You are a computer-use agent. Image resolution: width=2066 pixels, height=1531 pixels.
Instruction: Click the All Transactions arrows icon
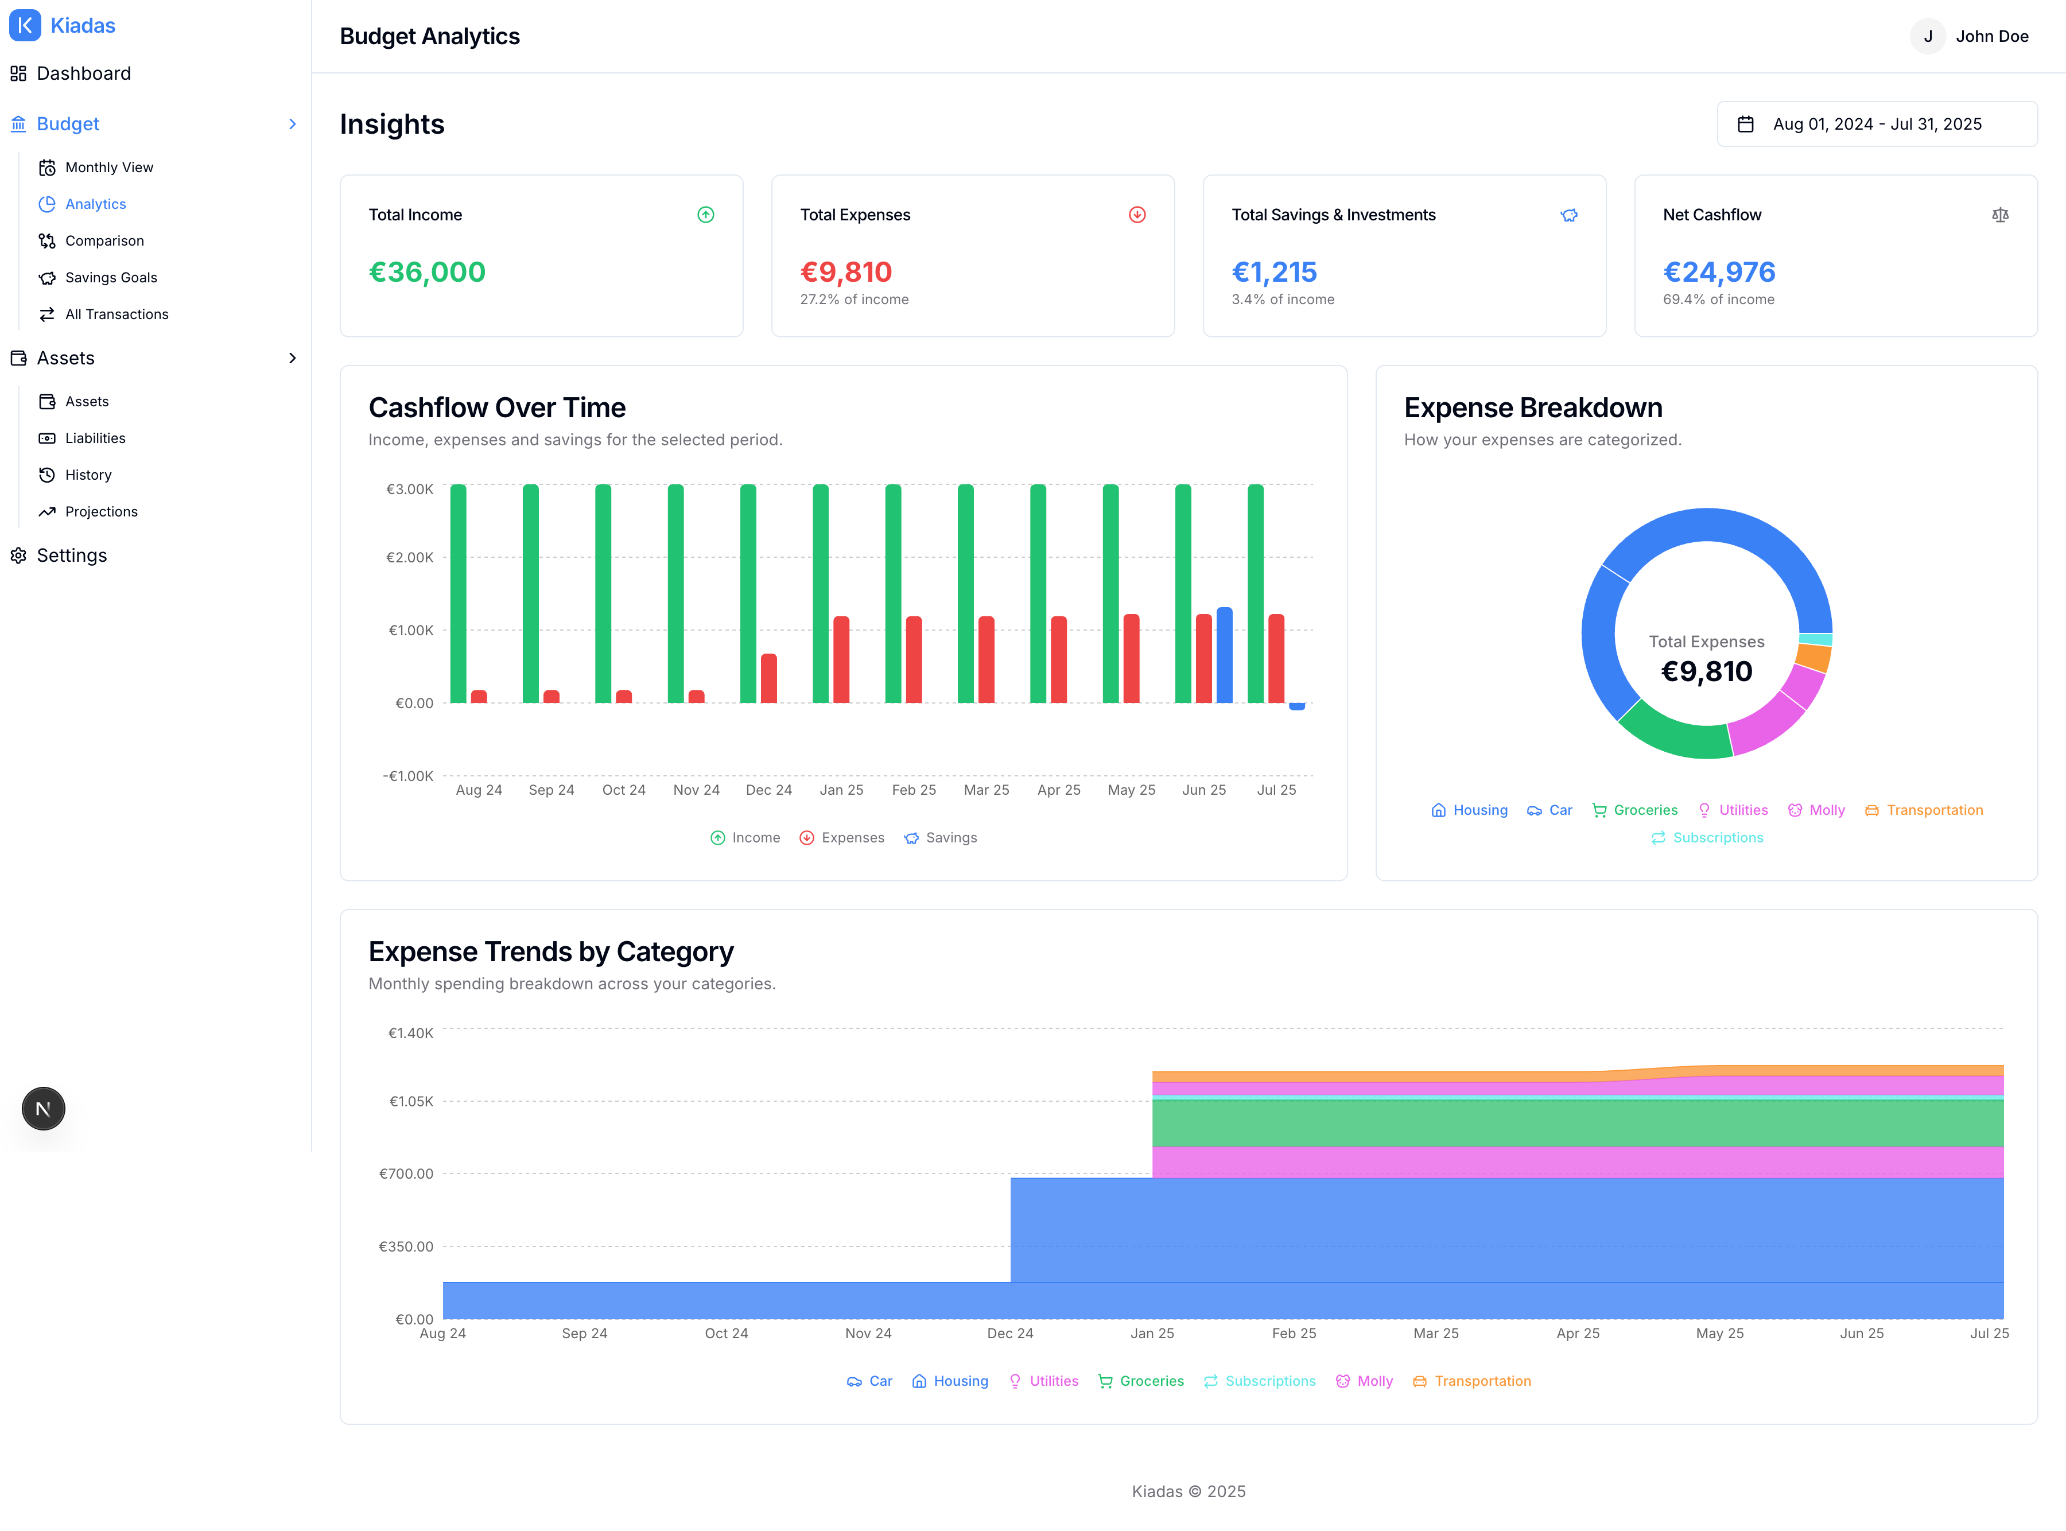48,314
